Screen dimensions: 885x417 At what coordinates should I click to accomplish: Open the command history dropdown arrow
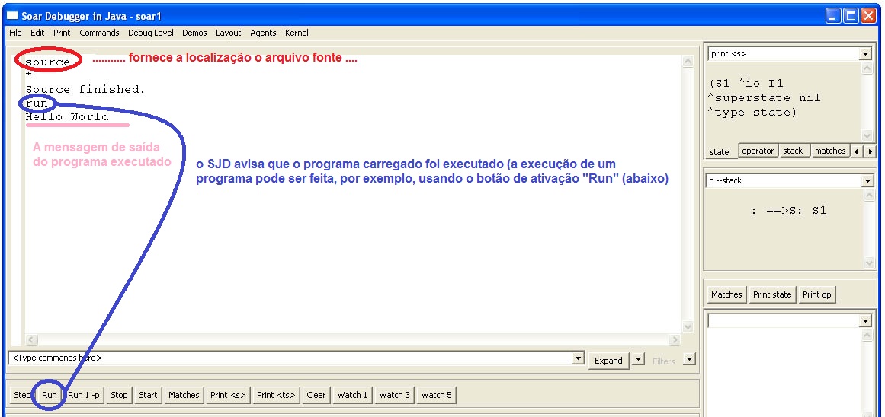coord(578,359)
